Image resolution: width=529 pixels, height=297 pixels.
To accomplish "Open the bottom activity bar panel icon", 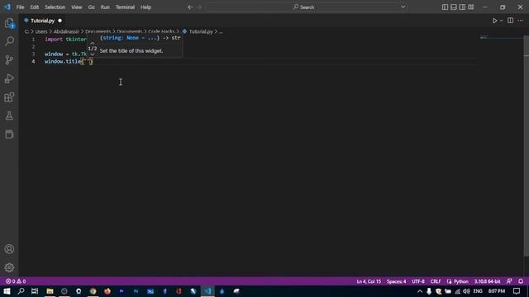I will pos(9,134).
